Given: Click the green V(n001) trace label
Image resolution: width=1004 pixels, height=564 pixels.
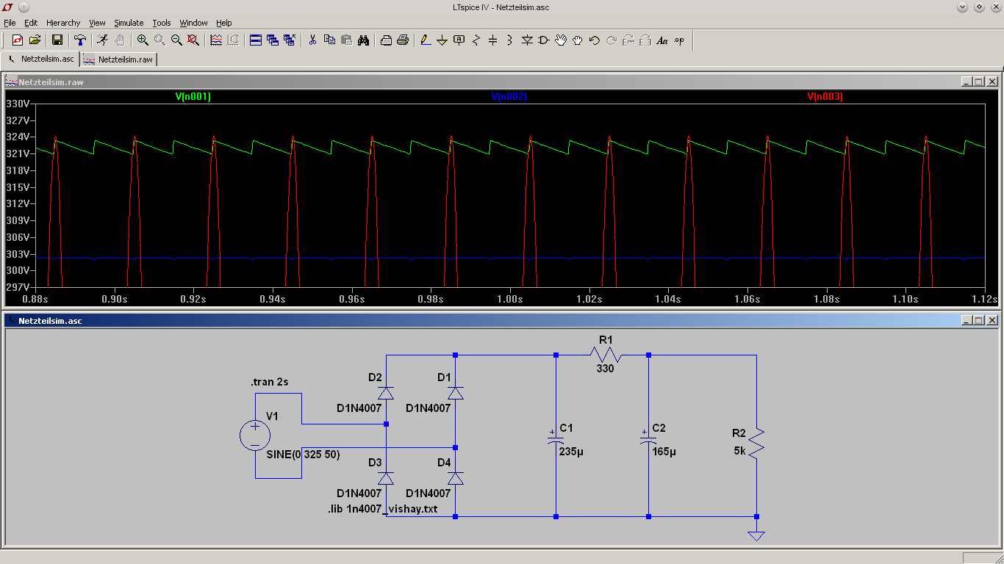Looking at the screenshot, I should [x=193, y=96].
